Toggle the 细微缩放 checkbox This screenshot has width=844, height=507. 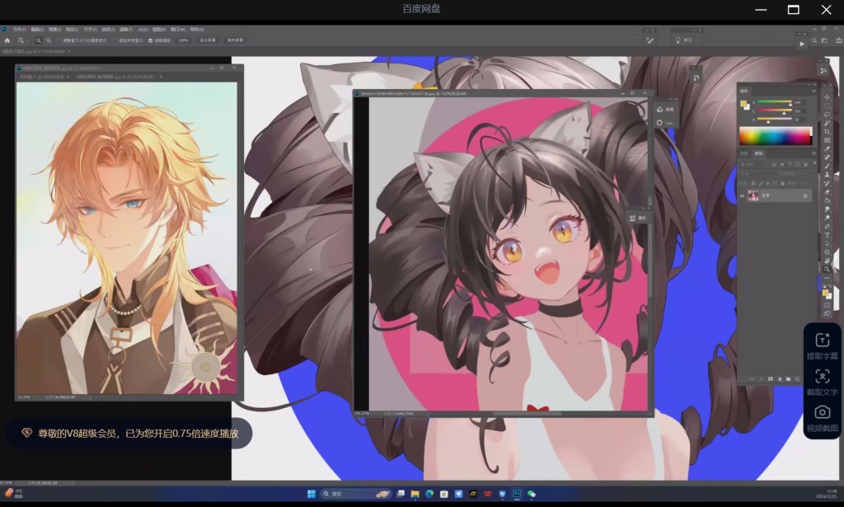click(150, 40)
